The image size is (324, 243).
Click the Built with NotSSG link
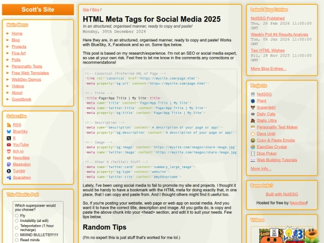(282, 194)
